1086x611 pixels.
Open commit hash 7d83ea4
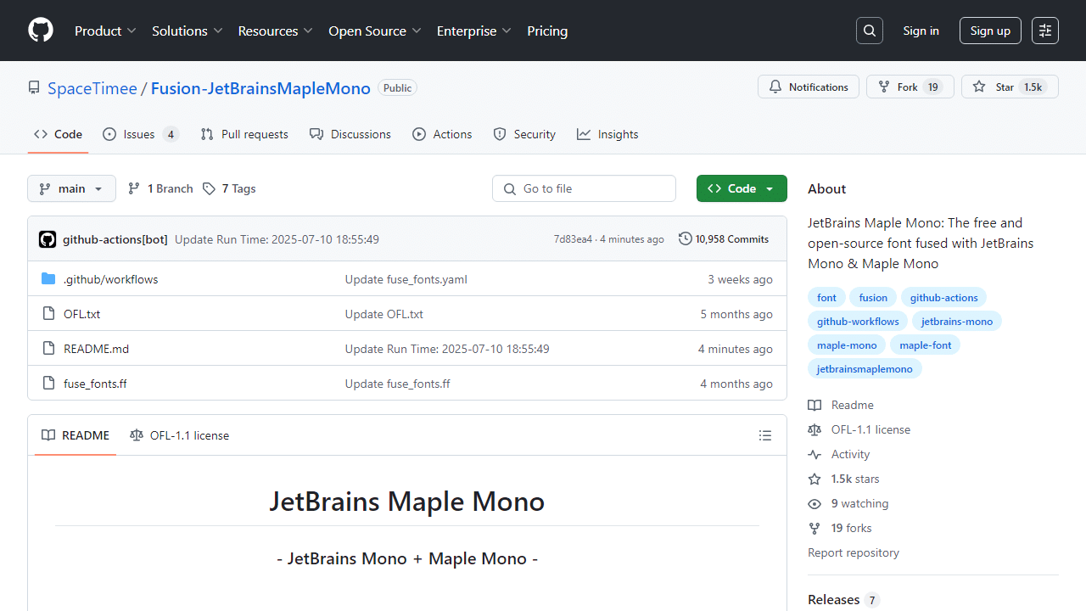[573, 239]
